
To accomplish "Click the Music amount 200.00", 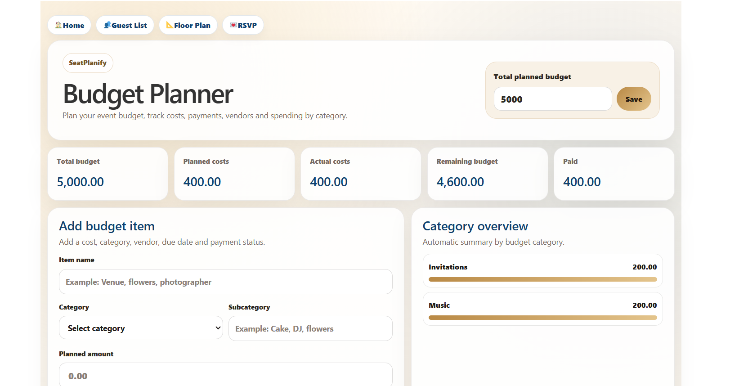I will (645, 305).
